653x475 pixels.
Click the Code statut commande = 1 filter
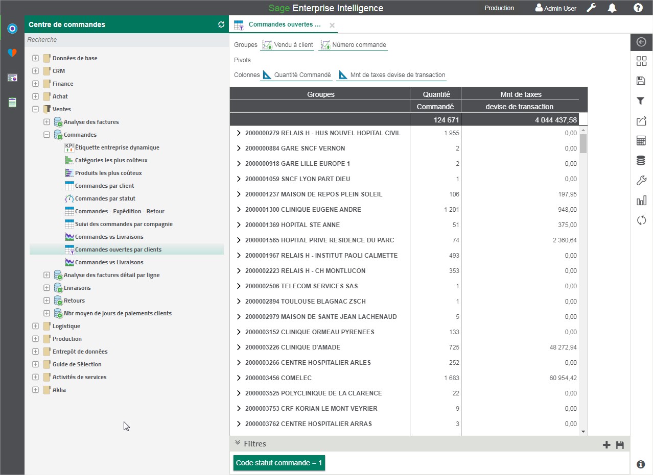(279, 463)
